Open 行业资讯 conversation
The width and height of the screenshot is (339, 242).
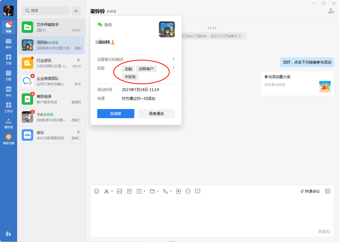51,63
